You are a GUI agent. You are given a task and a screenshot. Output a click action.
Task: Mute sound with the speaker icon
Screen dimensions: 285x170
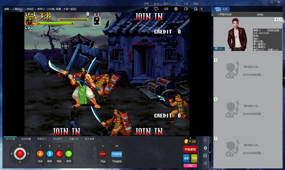coord(166,9)
